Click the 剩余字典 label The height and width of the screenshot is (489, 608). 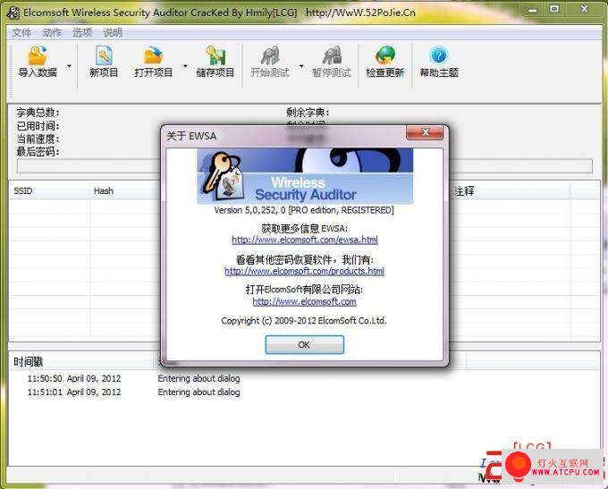pos(308,113)
